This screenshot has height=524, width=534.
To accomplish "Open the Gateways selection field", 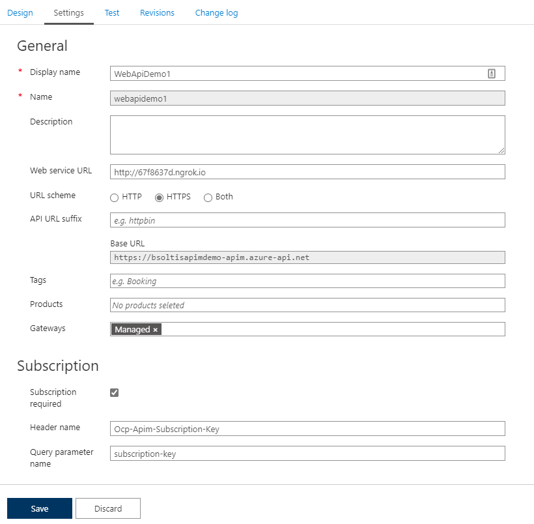I will coord(332,330).
